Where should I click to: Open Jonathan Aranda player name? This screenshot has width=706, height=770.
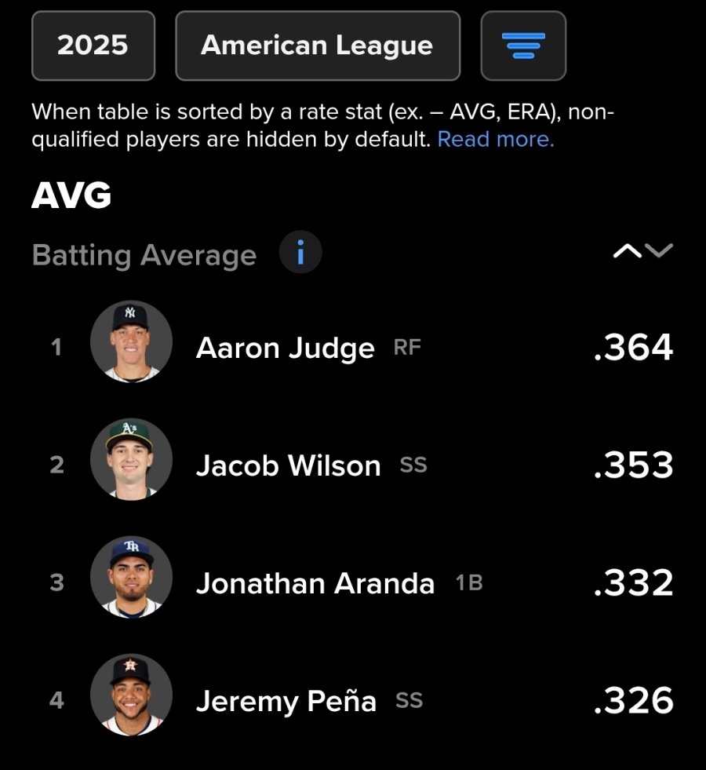pos(315,583)
